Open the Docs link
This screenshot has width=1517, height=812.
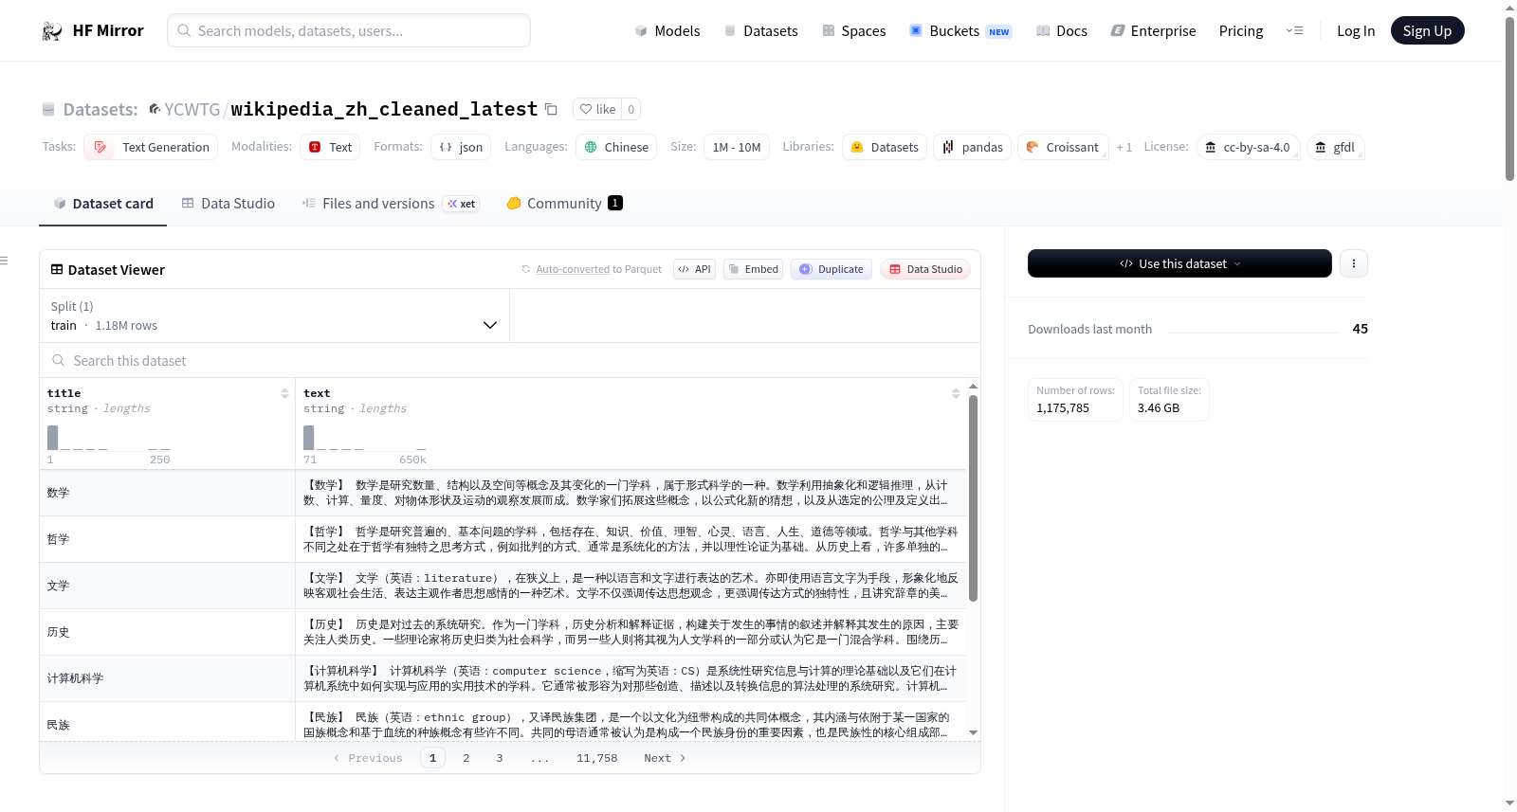pos(1061,30)
